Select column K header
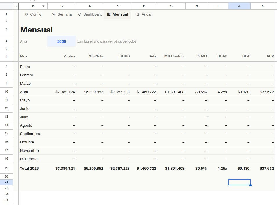Screen dimensions: 277x205 (x=263, y=6)
